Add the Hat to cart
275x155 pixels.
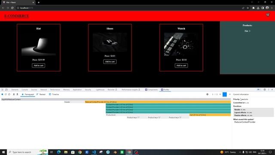pyautogui.click(x=38, y=65)
